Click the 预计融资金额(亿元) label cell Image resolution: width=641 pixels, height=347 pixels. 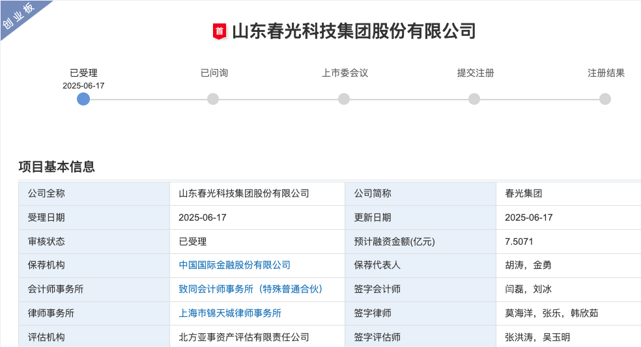420,242
